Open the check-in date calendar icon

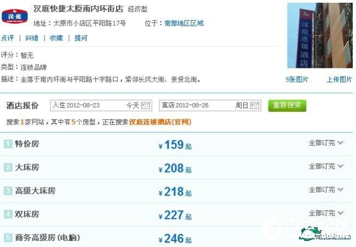146,106
